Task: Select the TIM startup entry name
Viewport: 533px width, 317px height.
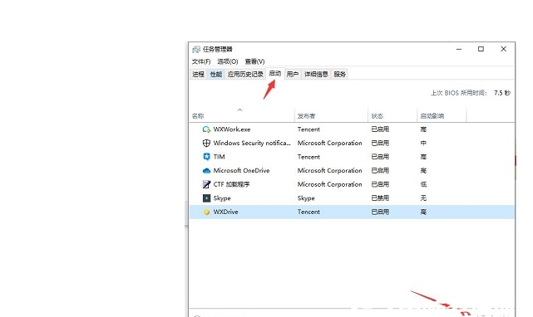Action: (219, 157)
